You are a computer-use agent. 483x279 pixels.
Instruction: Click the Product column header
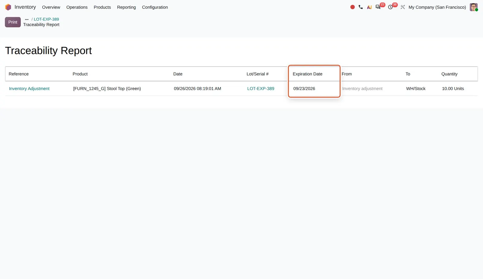coord(80,74)
